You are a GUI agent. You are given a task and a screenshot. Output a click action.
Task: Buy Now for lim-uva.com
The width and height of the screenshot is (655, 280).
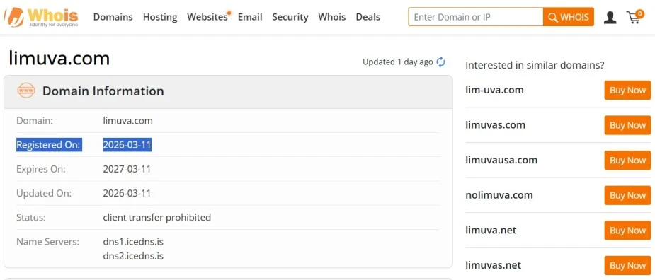(x=627, y=90)
